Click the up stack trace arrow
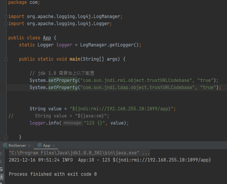 [1, 154]
